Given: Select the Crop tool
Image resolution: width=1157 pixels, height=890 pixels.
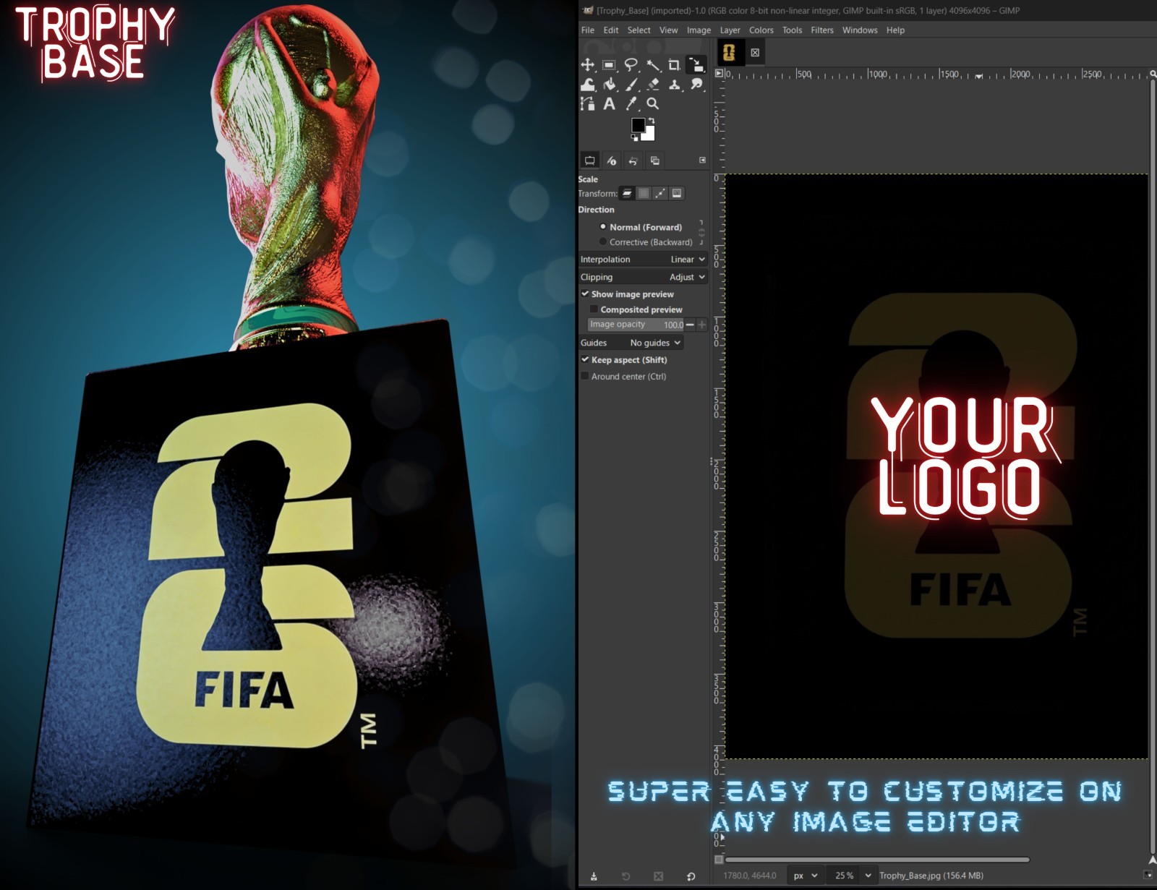Looking at the screenshot, I should pyautogui.click(x=674, y=65).
